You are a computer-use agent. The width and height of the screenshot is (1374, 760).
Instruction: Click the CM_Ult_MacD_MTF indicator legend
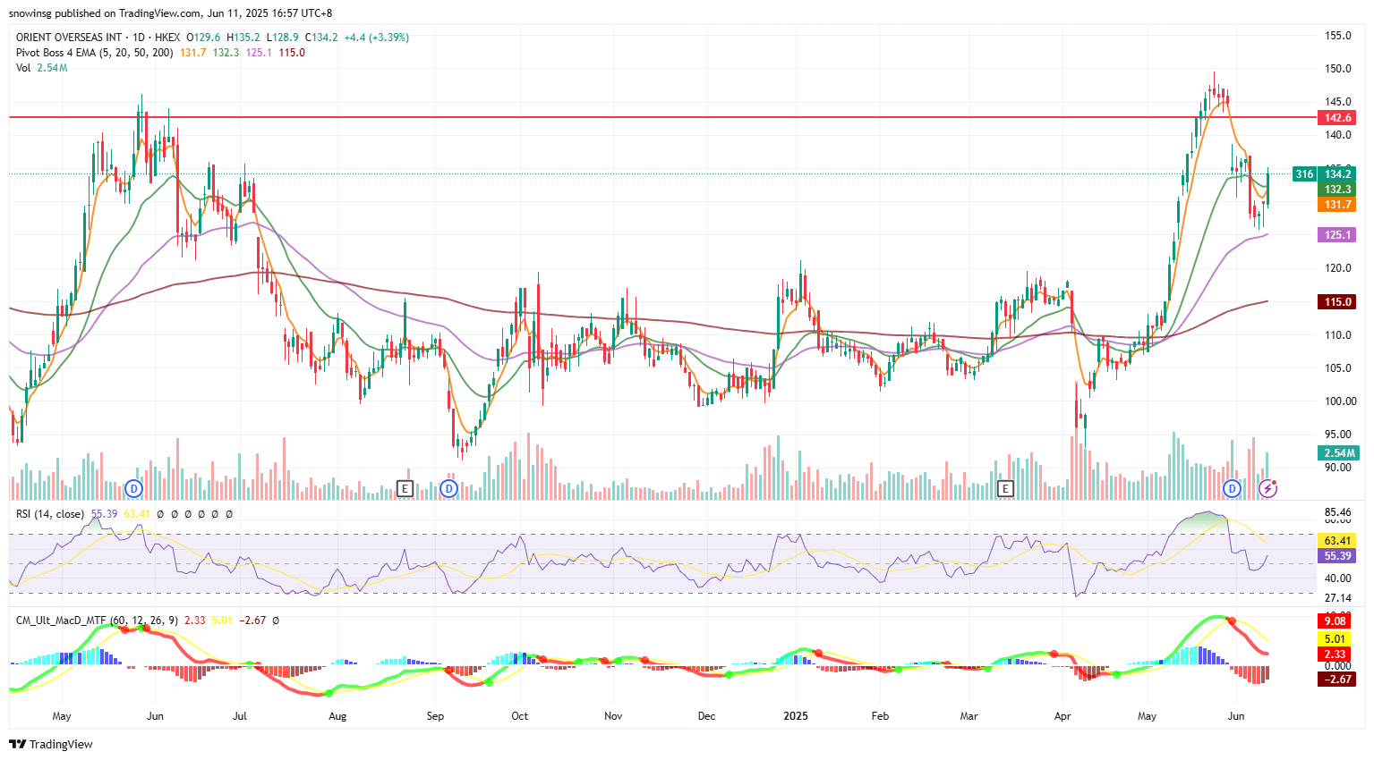tap(97, 620)
